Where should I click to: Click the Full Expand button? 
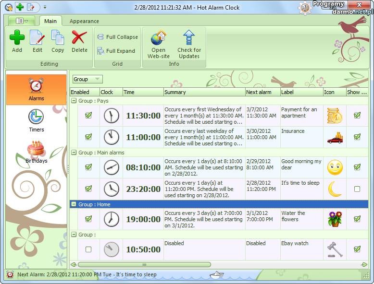pyautogui.click(x=116, y=51)
